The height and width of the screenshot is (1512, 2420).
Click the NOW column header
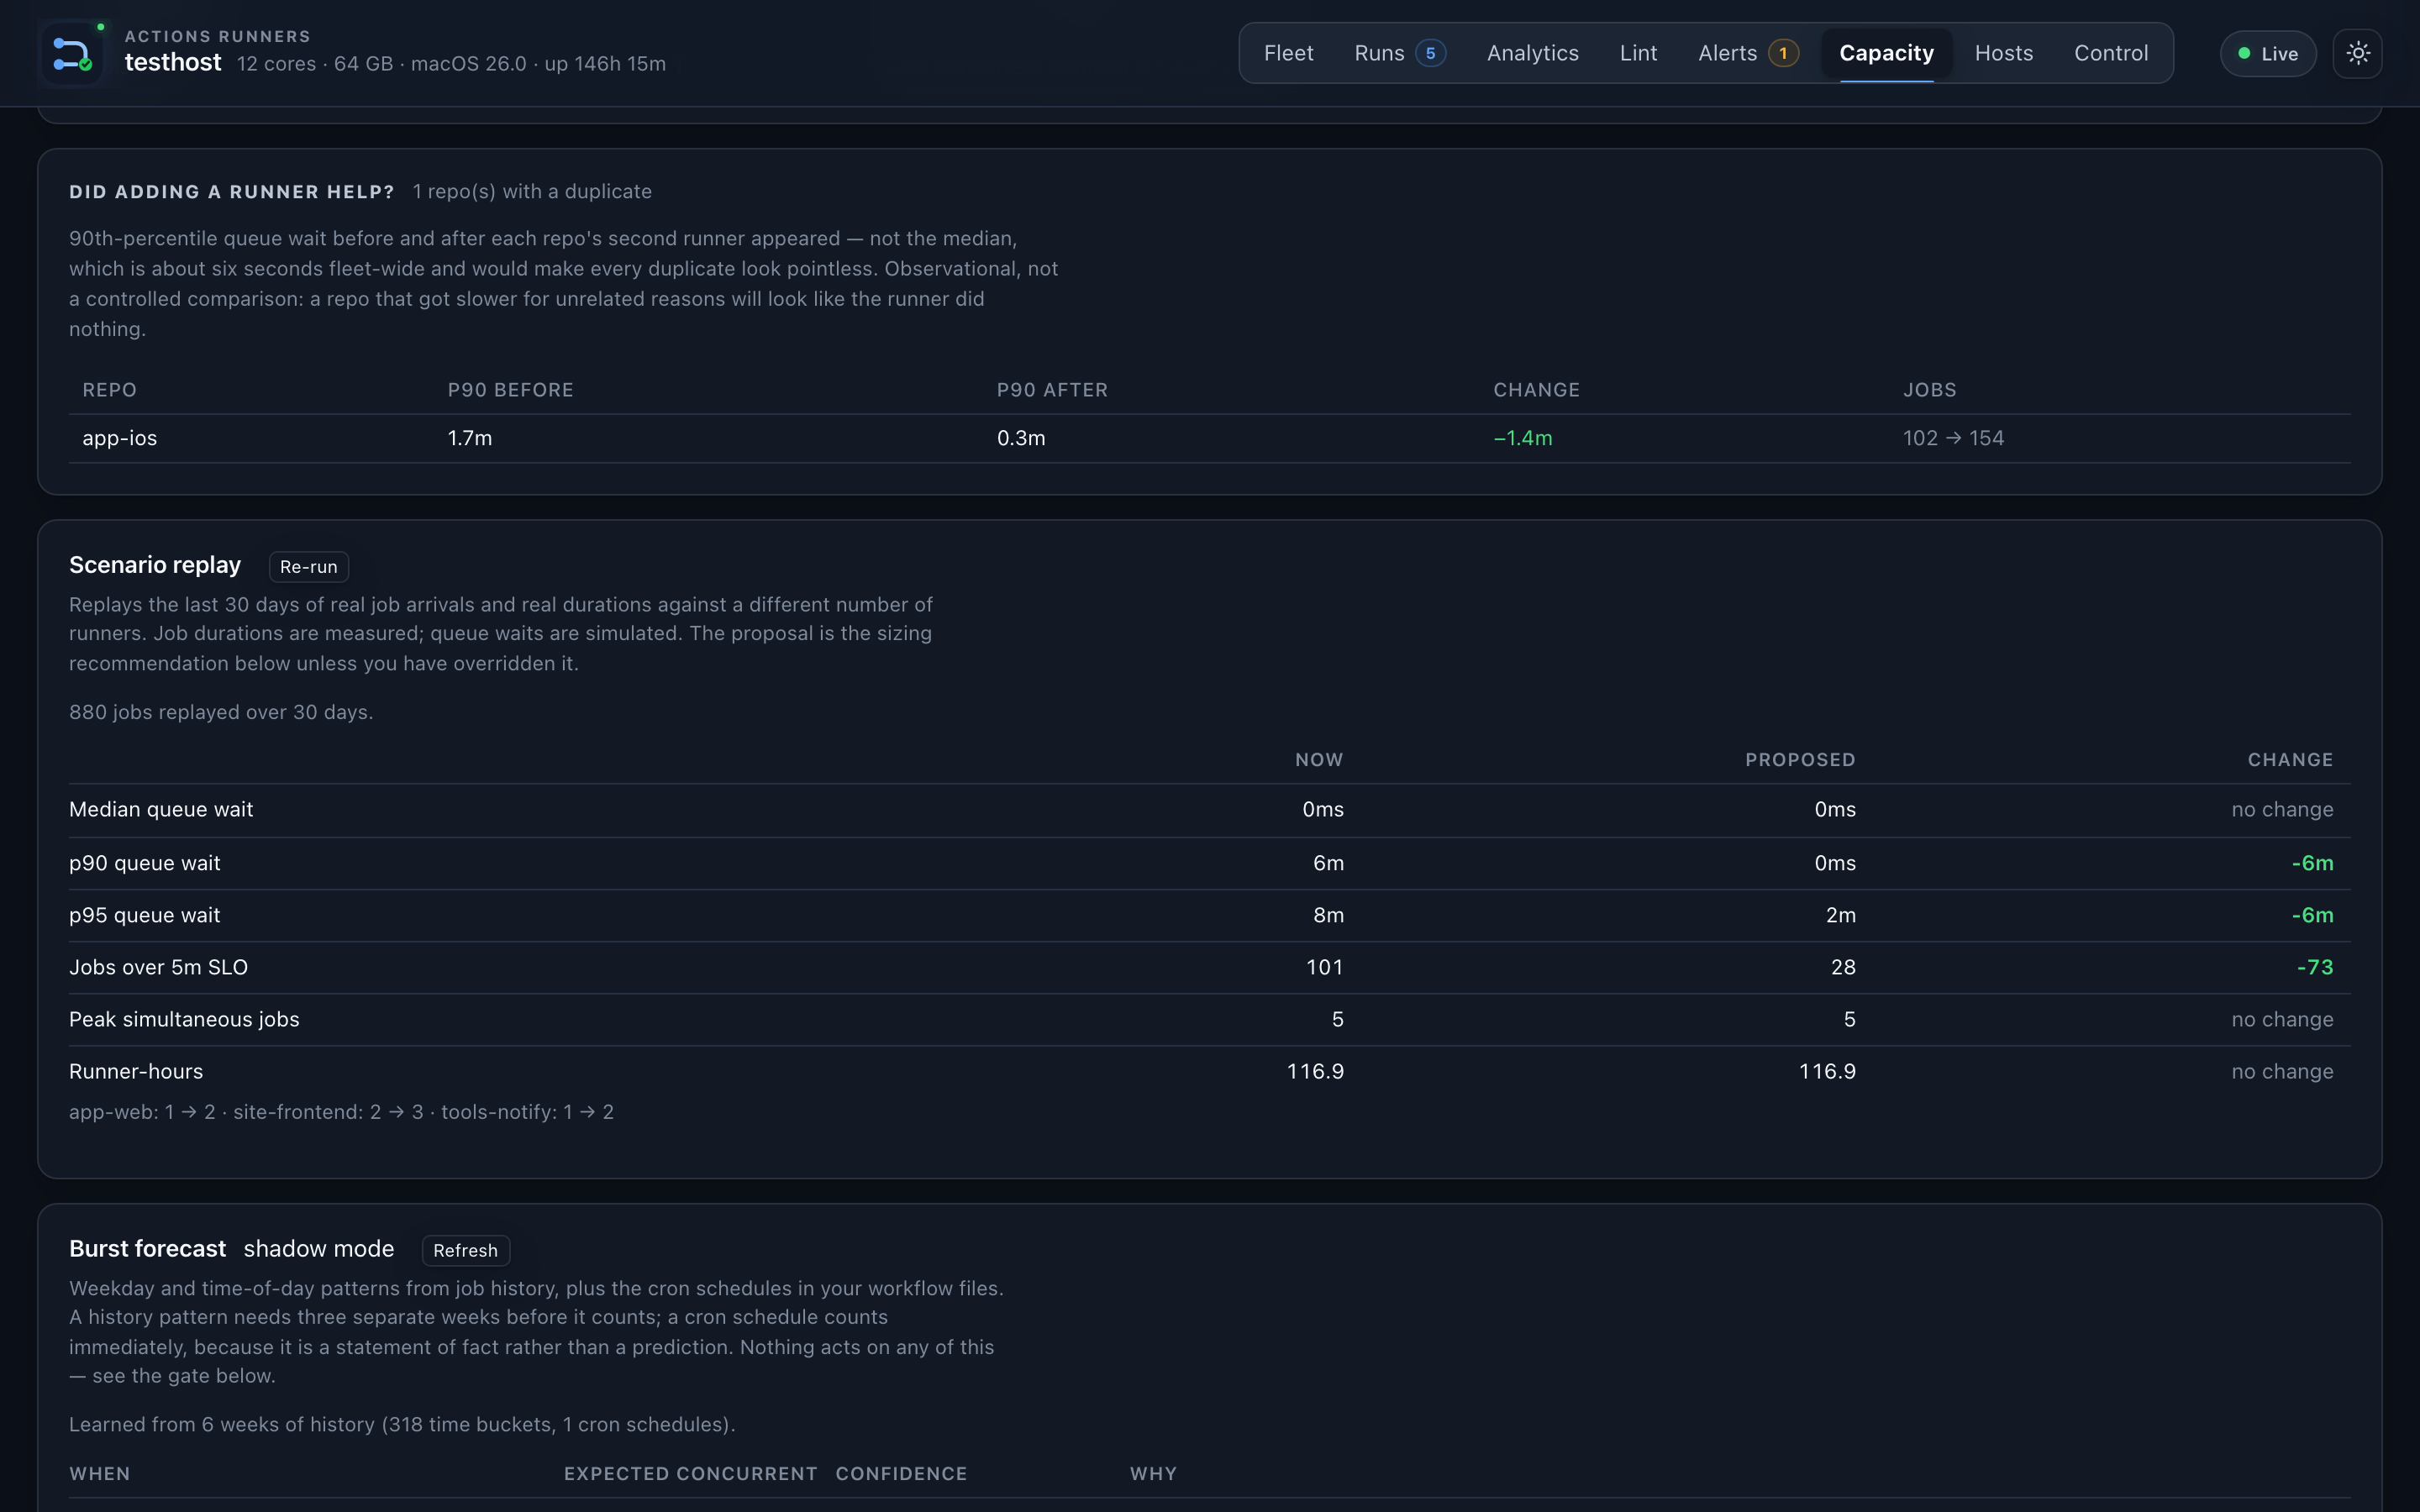pyautogui.click(x=1319, y=760)
